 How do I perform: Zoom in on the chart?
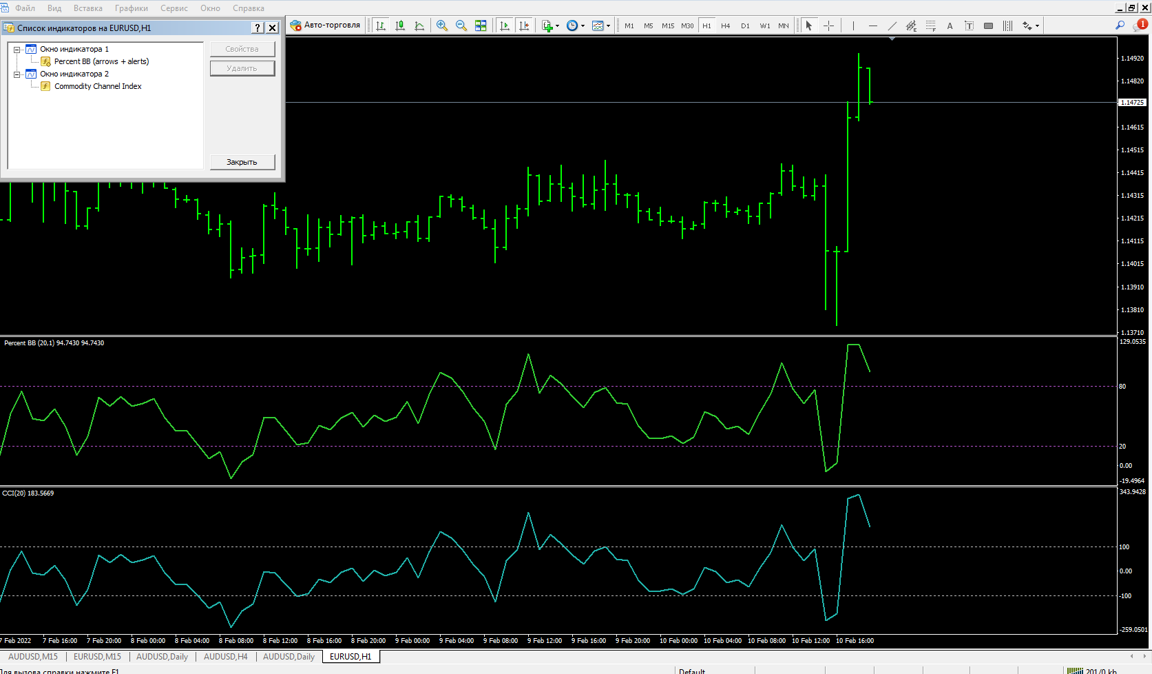[x=442, y=25]
